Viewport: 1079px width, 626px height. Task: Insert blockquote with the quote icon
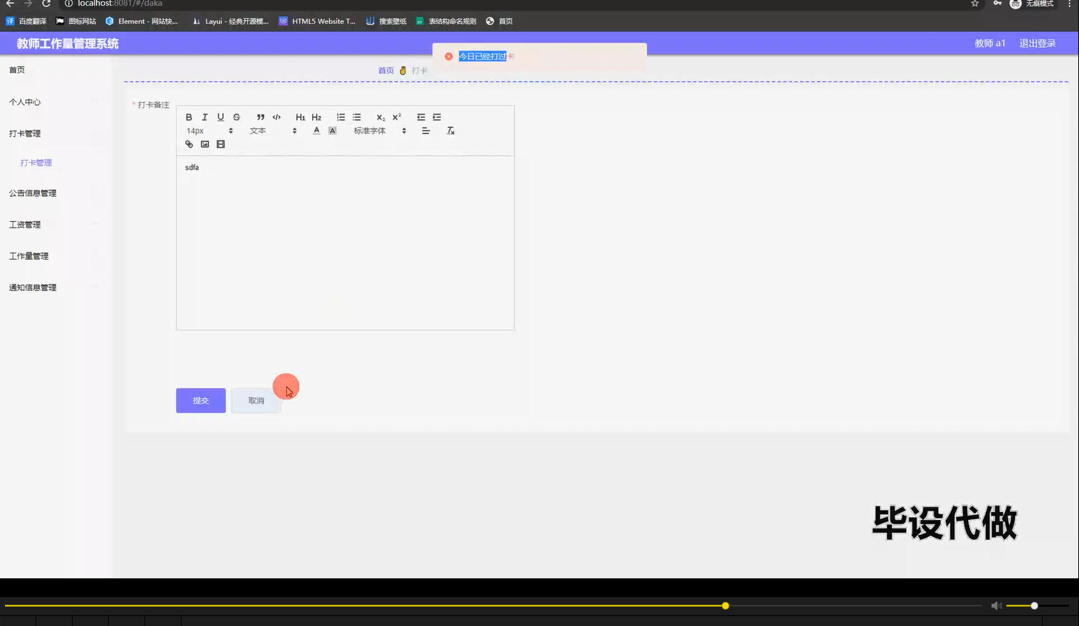tap(260, 117)
